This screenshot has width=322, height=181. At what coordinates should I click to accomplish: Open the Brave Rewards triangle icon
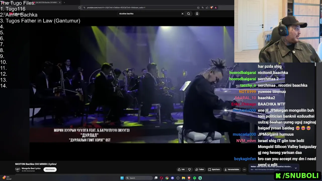216,8
